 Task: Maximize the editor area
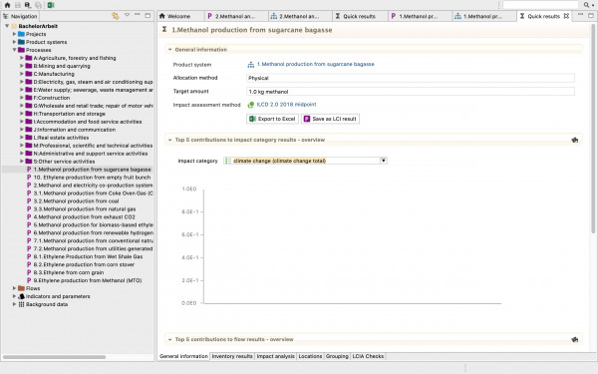pyautogui.click(x=591, y=15)
